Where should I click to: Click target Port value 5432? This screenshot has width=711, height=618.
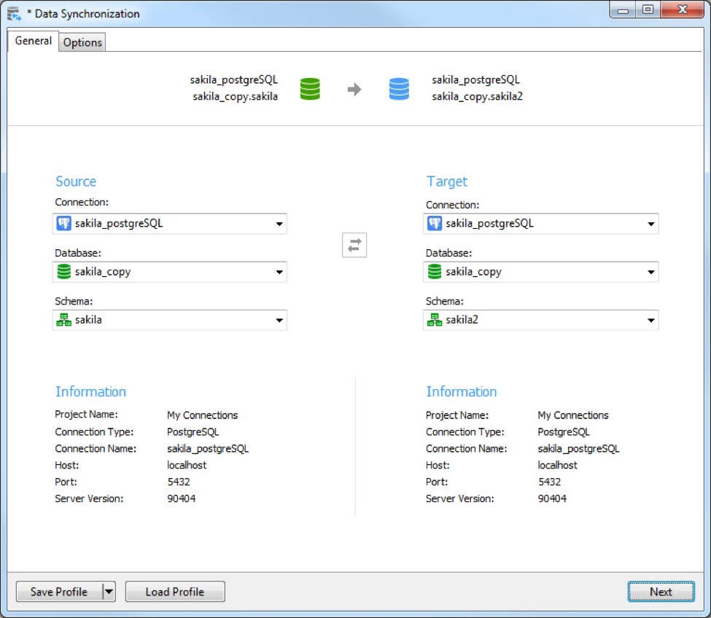point(549,482)
